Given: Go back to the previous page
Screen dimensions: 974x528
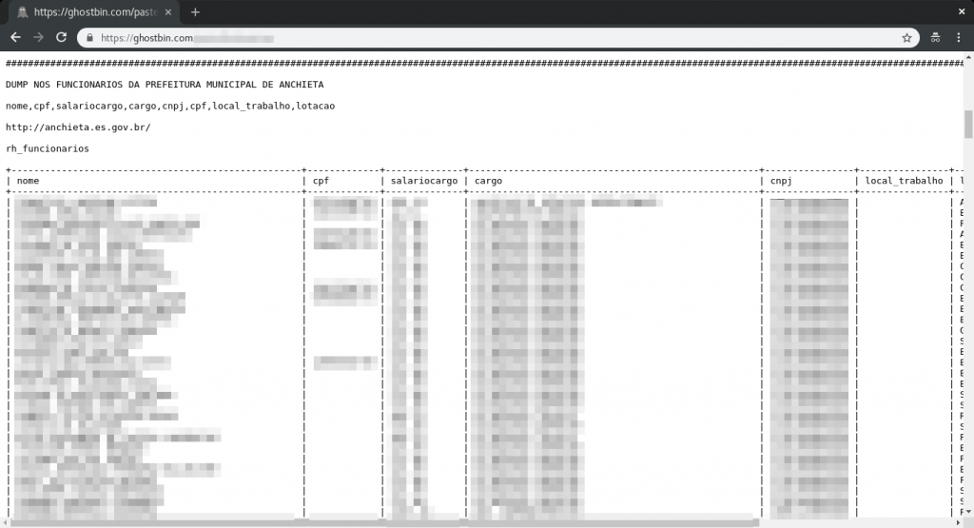Looking at the screenshot, I should (15, 38).
